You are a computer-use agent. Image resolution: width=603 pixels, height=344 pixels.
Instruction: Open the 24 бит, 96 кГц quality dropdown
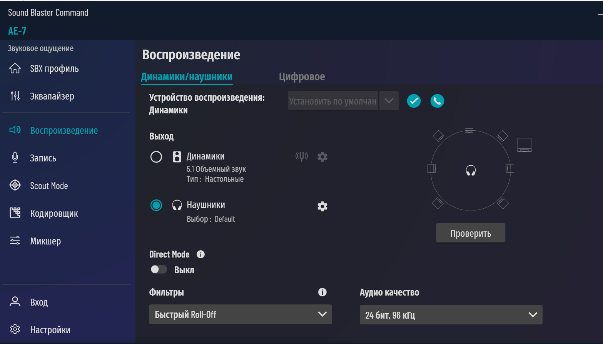[x=451, y=315]
